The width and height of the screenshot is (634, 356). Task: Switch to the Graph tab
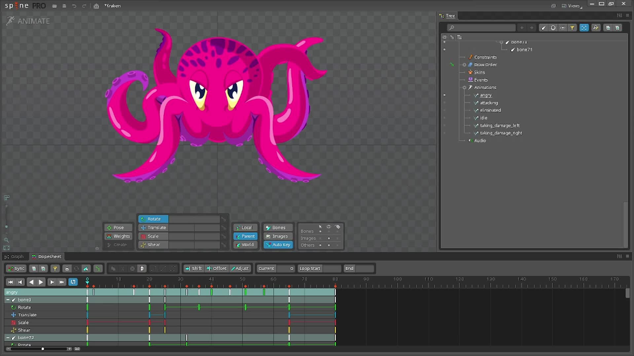click(x=15, y=256)
